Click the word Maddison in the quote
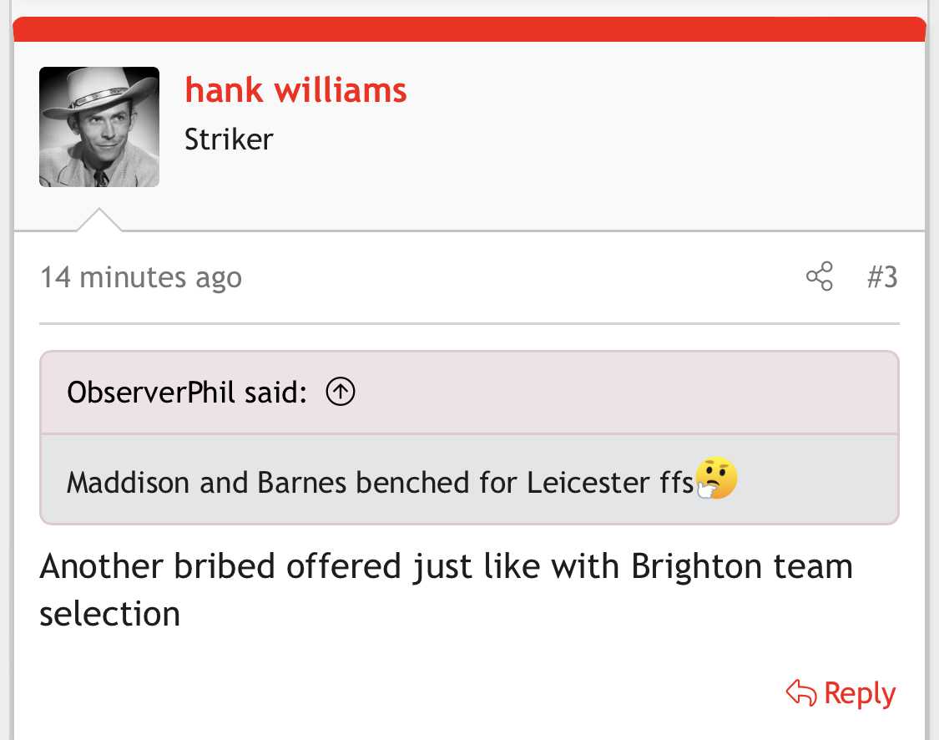Screen dimensions: 939x740 [129, 483]
